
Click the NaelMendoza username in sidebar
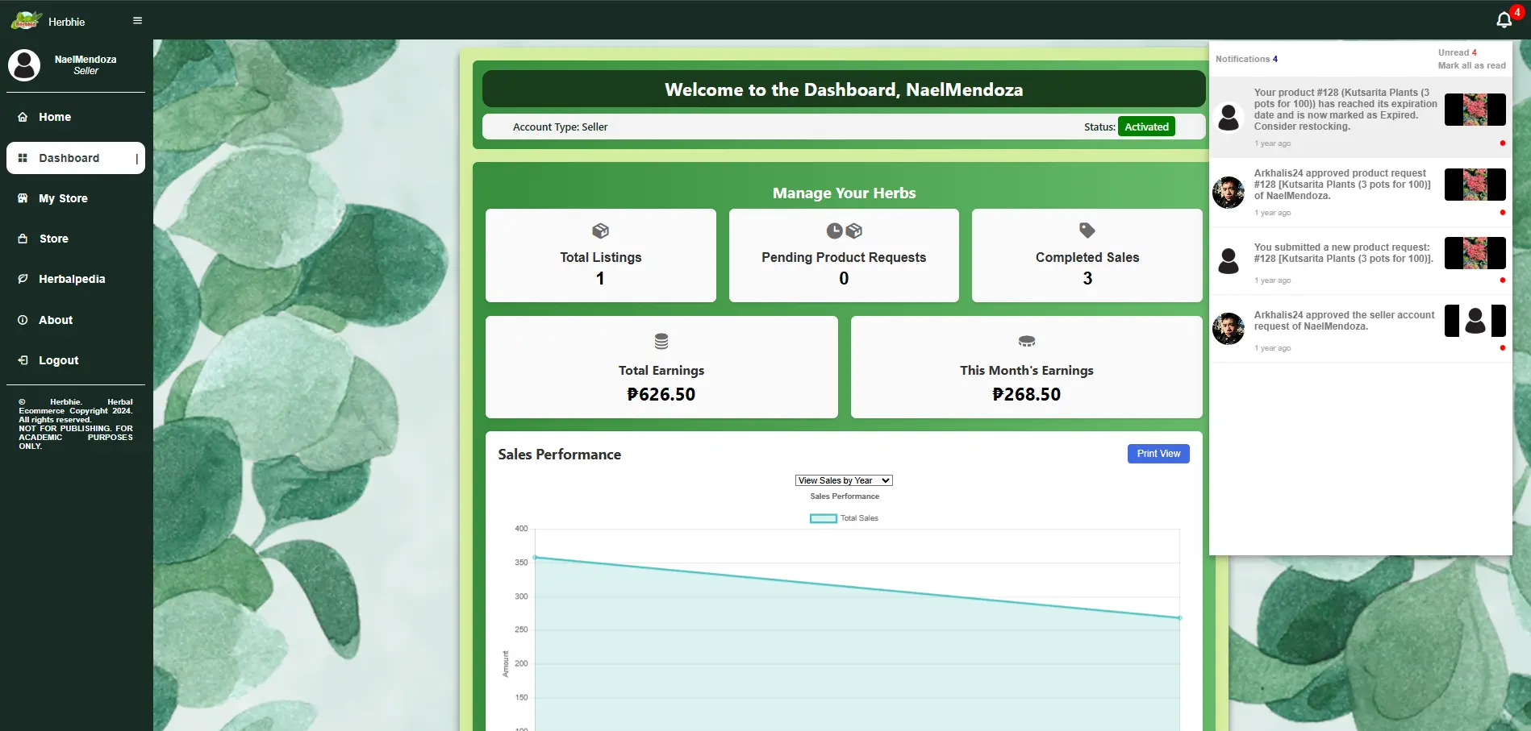(x=86, y=60)
